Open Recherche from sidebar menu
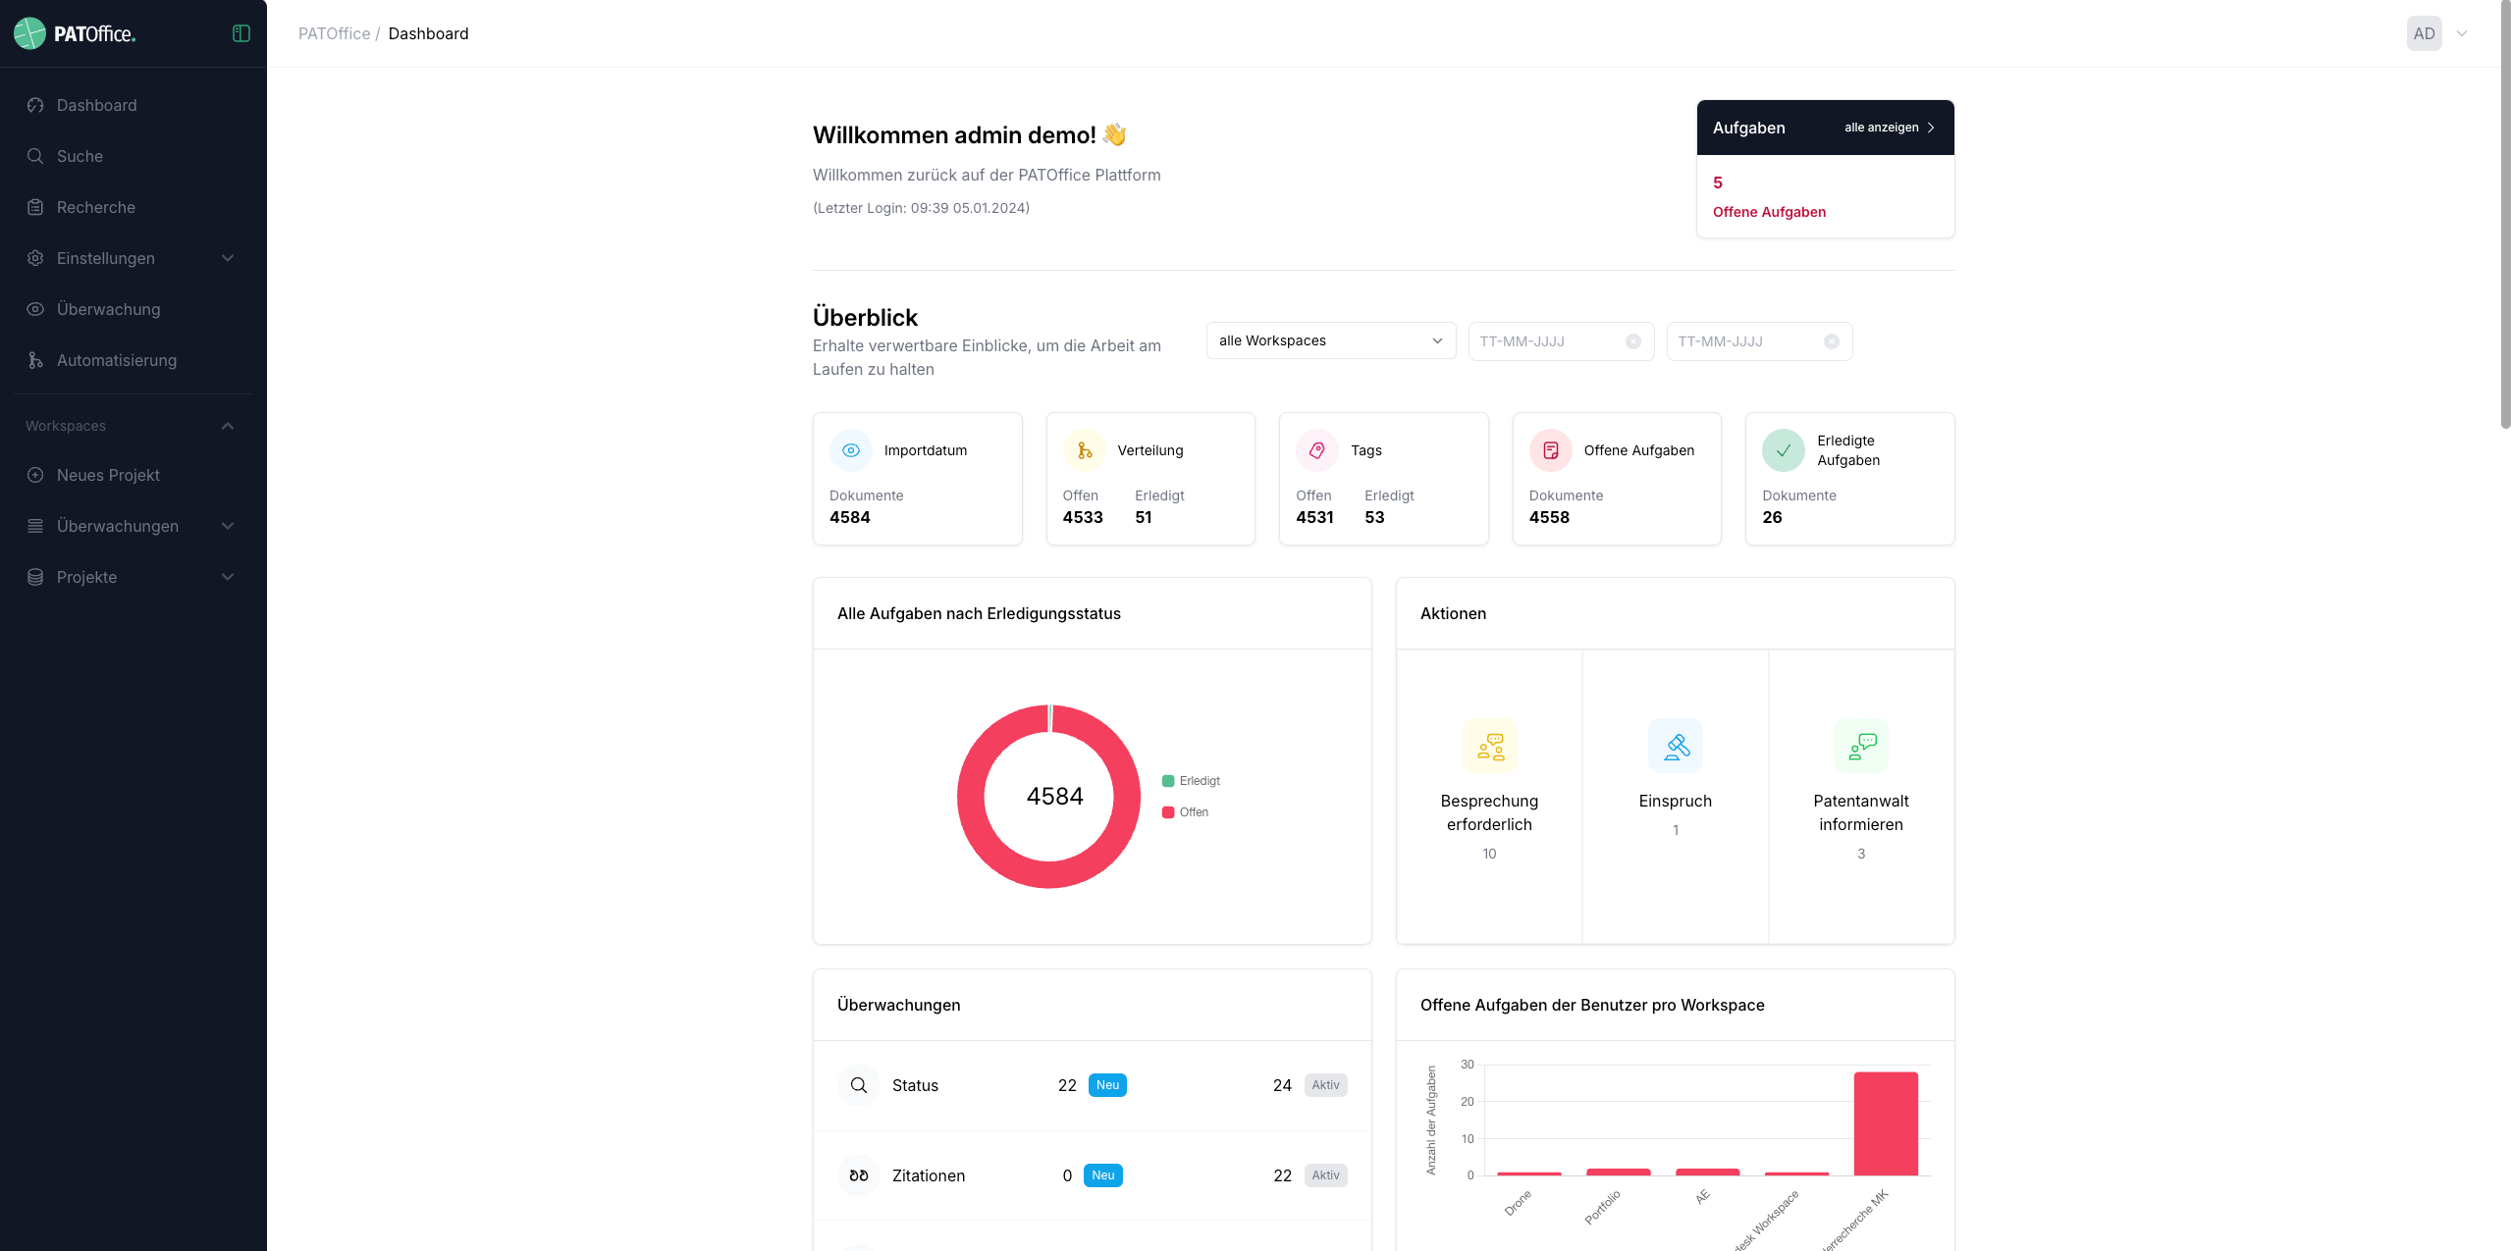Image resolution: width=2511 pixels, height=1251 pixels. [x=96, y=207]
